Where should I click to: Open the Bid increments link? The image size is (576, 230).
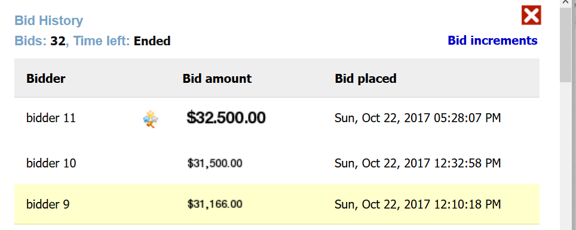click(x=492, y=41)
